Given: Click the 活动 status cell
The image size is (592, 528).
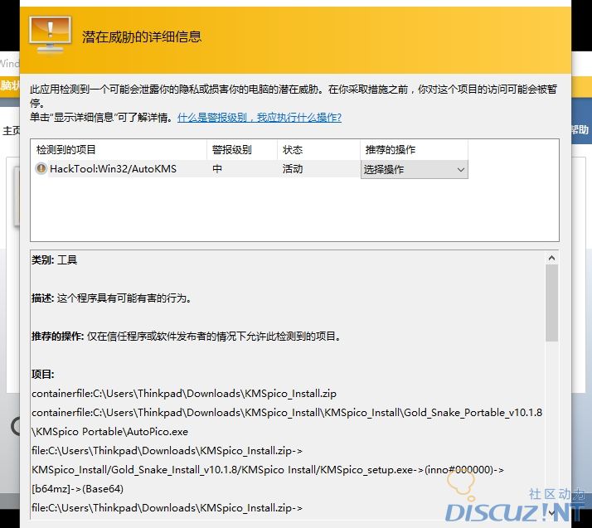Looking at the screenshot, I should coord(293,169).
